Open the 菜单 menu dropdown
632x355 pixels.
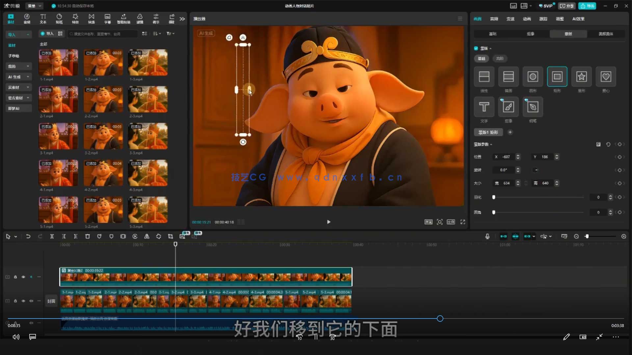34,6
